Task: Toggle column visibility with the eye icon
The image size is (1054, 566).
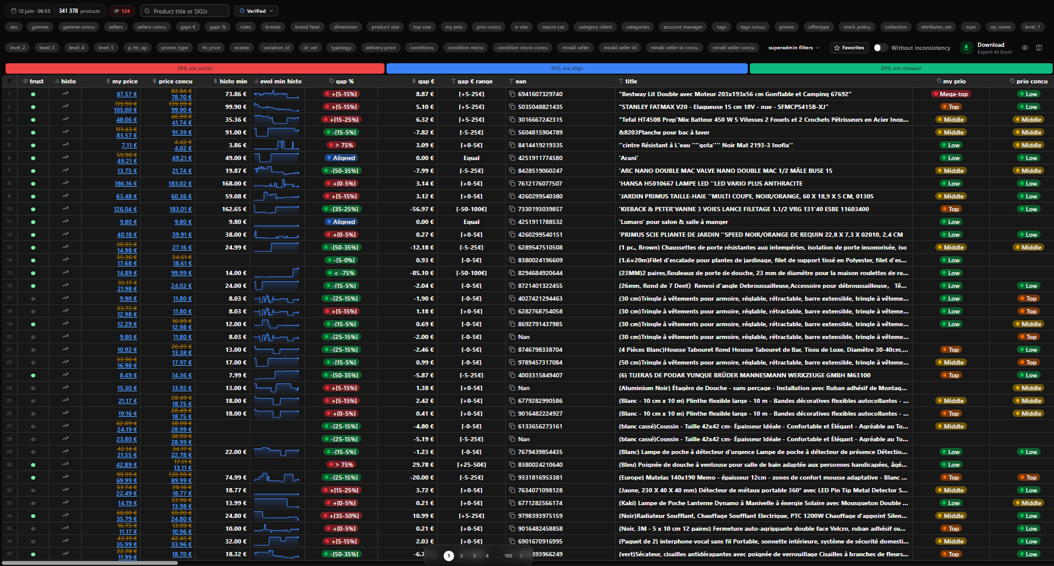Action: [1025, 47]
